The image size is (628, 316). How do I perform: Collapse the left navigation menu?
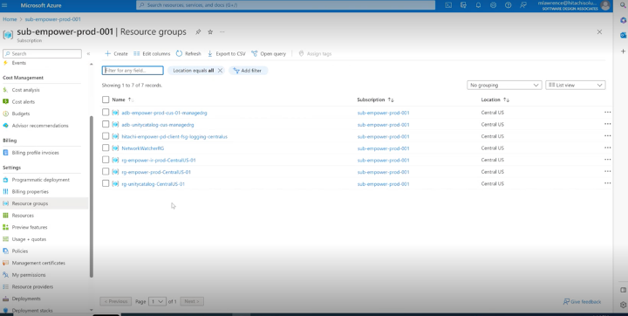pos(88,53)
